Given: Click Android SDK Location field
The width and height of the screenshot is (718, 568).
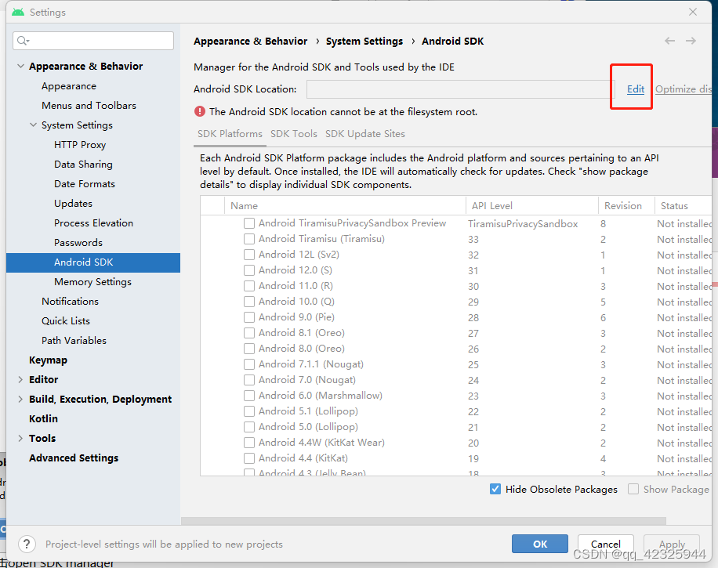Looking at the screenshot, I should pyautogui.click(x=460, y=89).
